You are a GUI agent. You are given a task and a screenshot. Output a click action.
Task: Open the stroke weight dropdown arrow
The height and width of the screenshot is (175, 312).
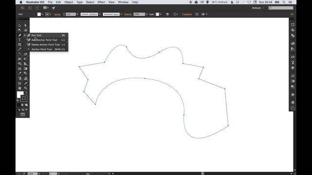78,14
